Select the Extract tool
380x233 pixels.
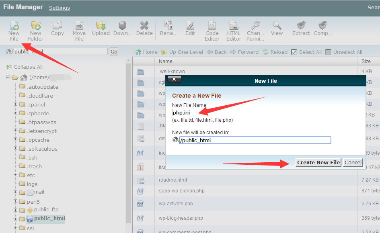(x=301, y=29)
